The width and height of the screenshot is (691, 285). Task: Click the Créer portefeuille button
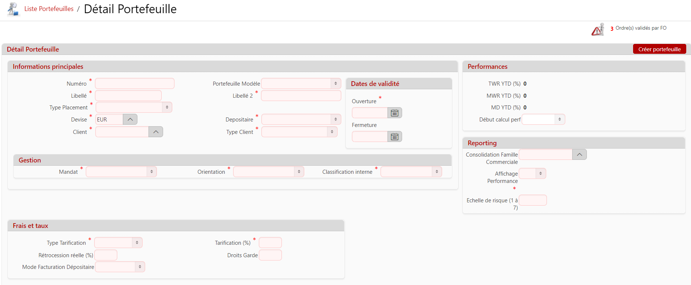point(659,49)
